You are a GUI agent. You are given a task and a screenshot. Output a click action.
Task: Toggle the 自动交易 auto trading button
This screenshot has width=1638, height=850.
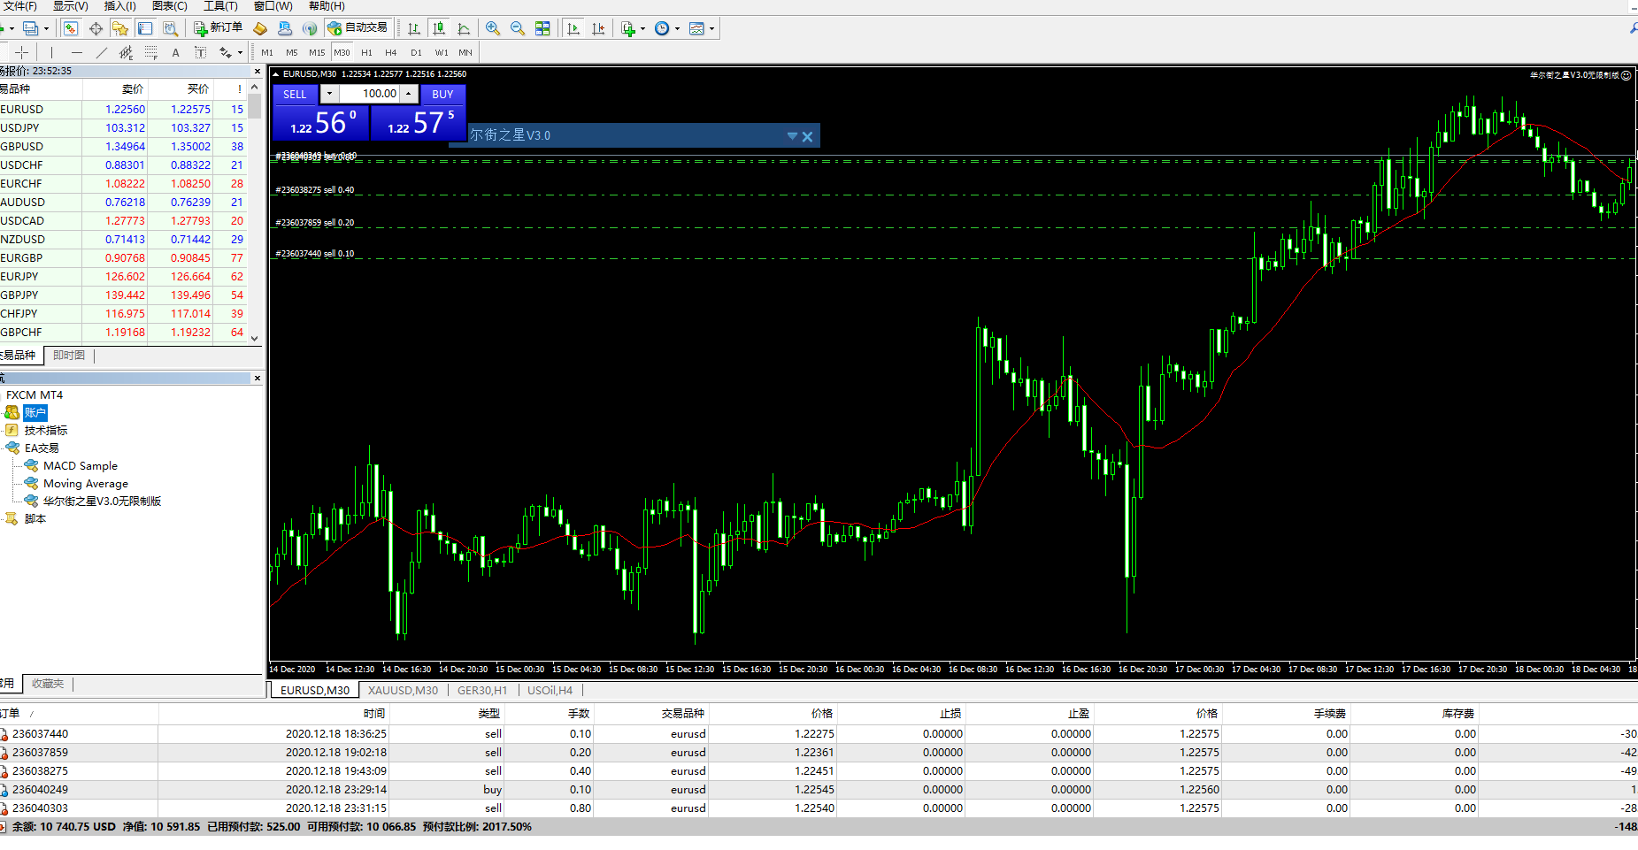tap(358, 28)
